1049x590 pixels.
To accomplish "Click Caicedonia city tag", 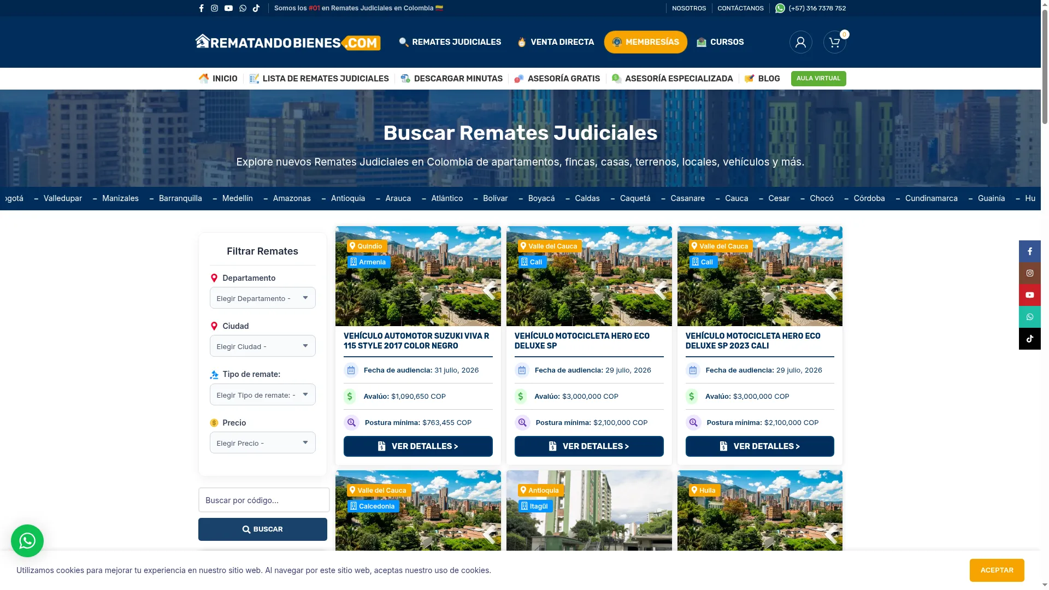I will point(373,506).
